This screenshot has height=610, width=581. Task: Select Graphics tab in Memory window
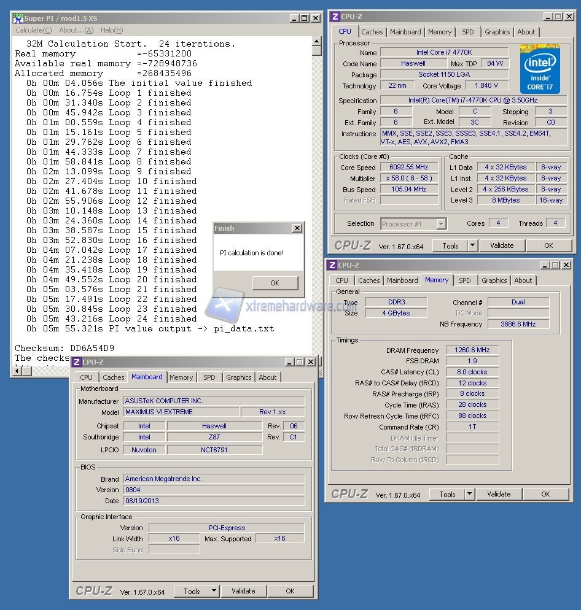tap(494, 280)
